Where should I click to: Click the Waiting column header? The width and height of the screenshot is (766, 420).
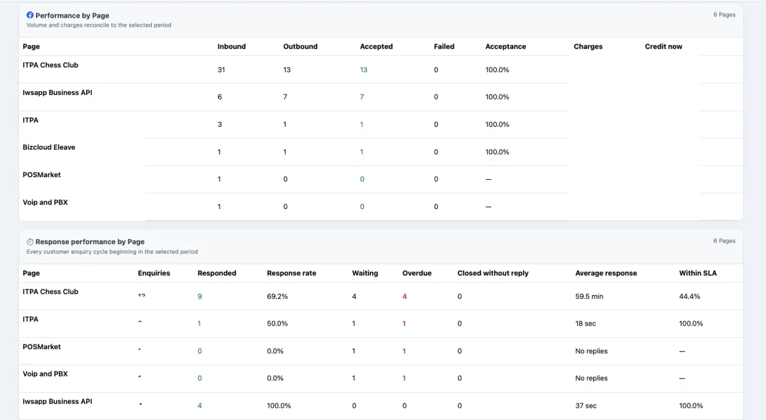(x=364, y=273)
